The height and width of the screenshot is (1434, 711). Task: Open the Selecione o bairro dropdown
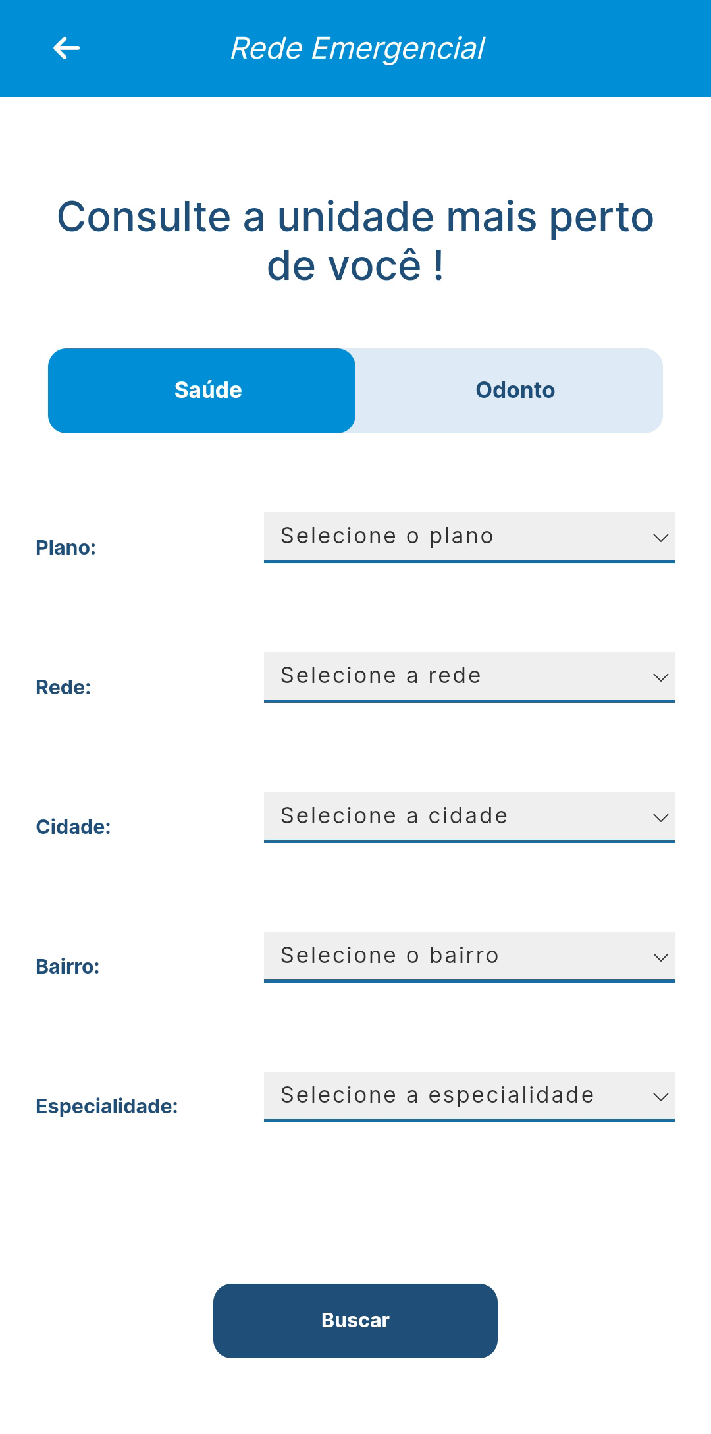click(469, 956)
